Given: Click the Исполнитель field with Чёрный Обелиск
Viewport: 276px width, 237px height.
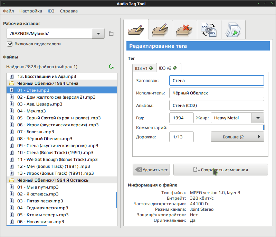Looking at the screenshot, I should tap(217, 93).
